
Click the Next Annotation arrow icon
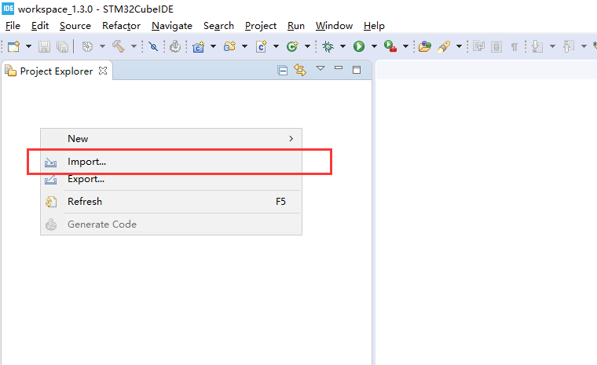pyautogui.click(x=537, y=46)
